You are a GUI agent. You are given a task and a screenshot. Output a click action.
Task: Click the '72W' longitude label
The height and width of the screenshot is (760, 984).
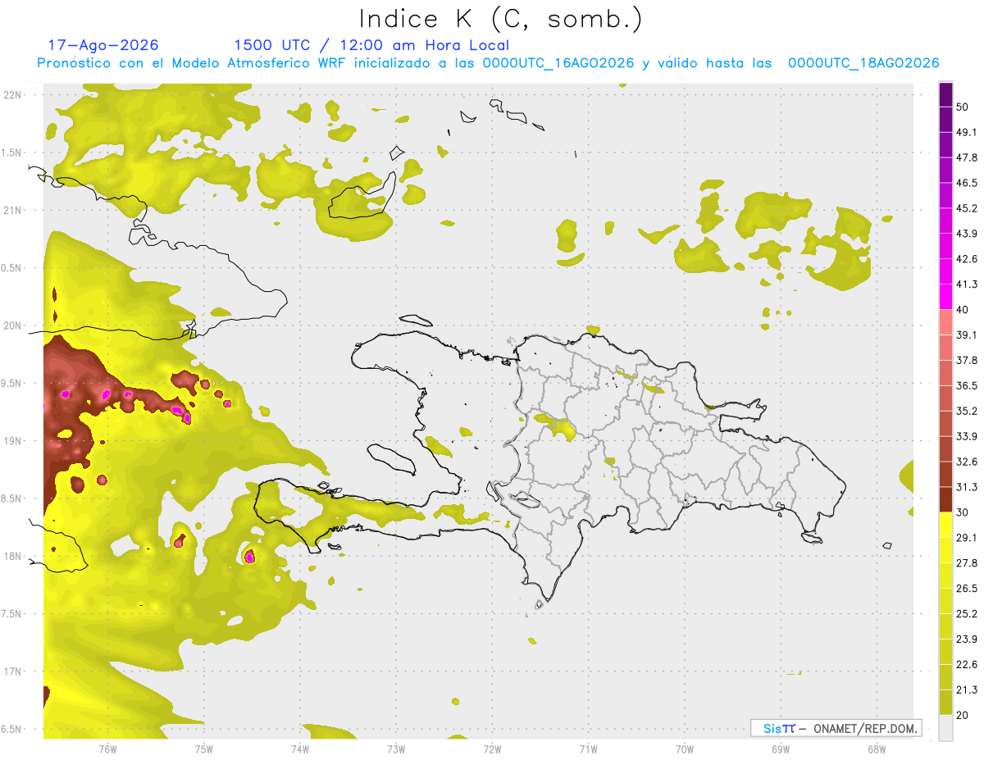pyautogui.click(x=492, y=749)
